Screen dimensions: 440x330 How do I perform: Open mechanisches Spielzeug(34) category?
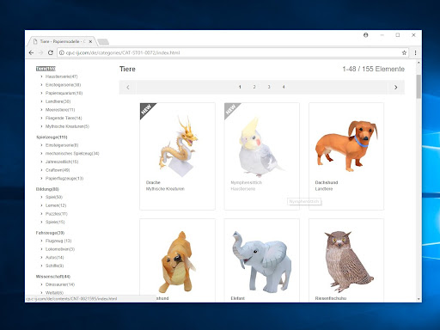coord(72,154)
